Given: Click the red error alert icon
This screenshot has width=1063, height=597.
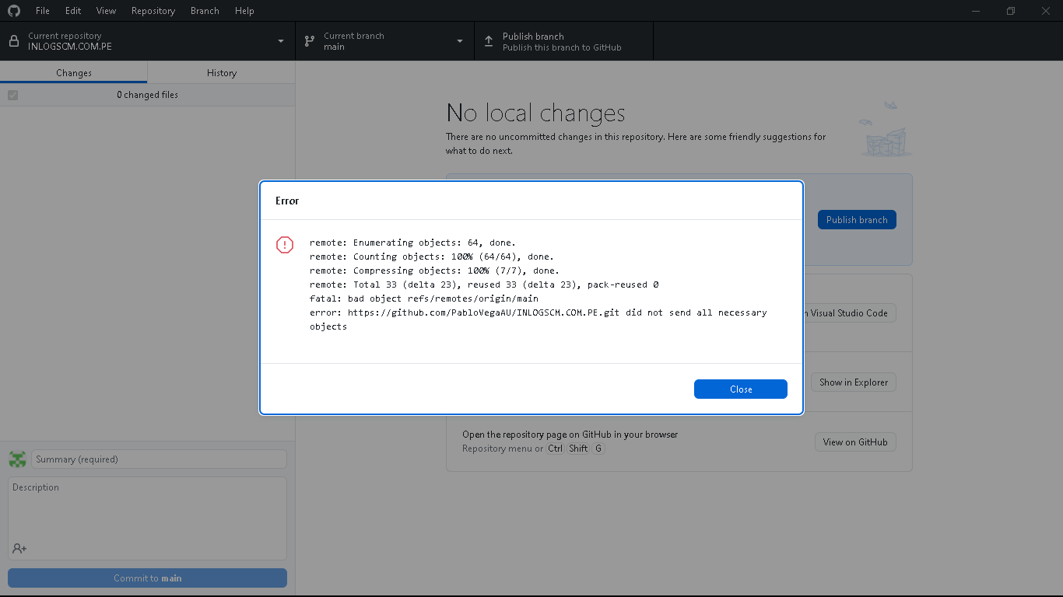Looking at the screenshot, I should pyautogui.click(x=286, y=245).
